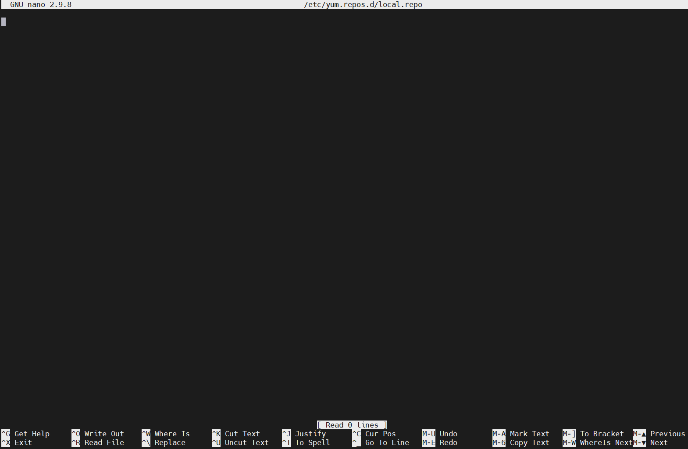Choose the Copy Text shortcut
Image resolution: width=688 pixels, height=449 pixels.
tap(530, 442)
